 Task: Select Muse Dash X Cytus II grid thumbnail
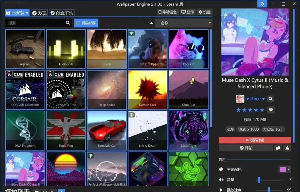click(25, 169)
